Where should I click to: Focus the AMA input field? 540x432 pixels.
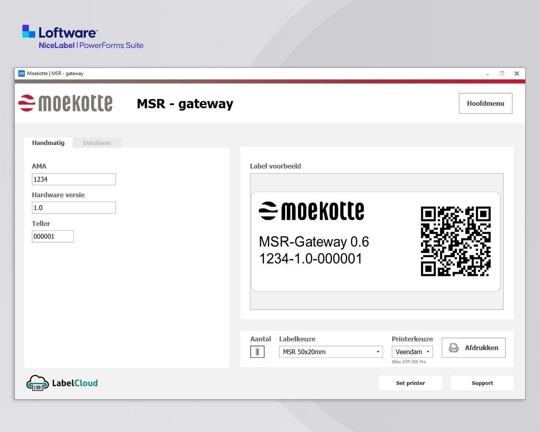coord(74,179)
